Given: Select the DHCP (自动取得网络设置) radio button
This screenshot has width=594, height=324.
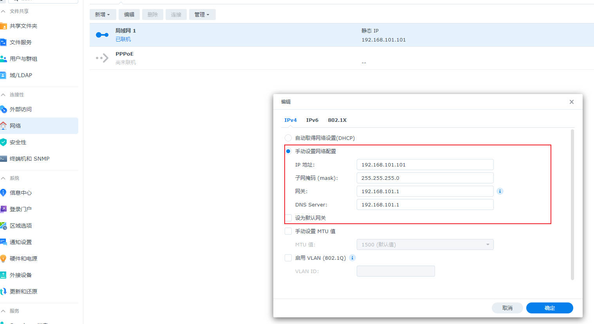Looking at the screenshot, I should (x=288, y=138).
